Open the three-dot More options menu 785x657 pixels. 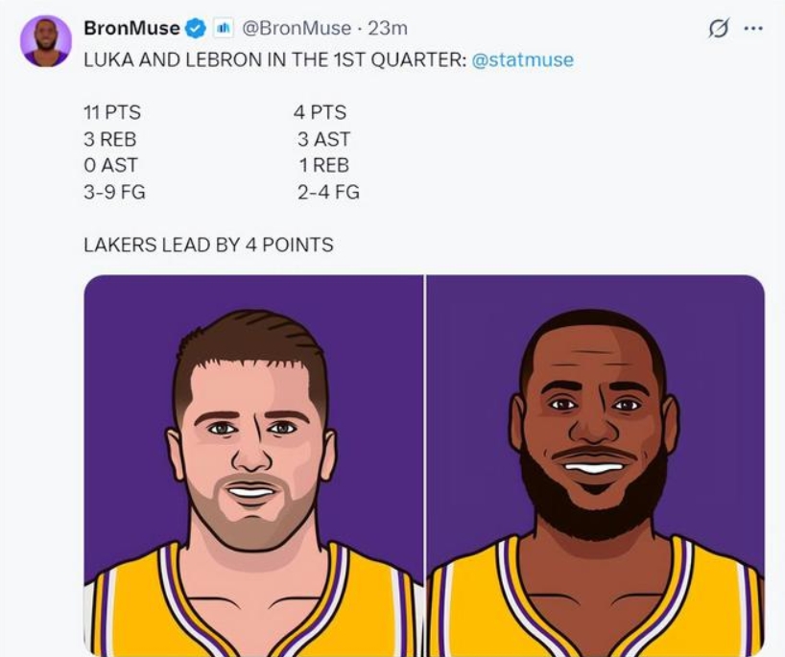[x=752, y=29]
